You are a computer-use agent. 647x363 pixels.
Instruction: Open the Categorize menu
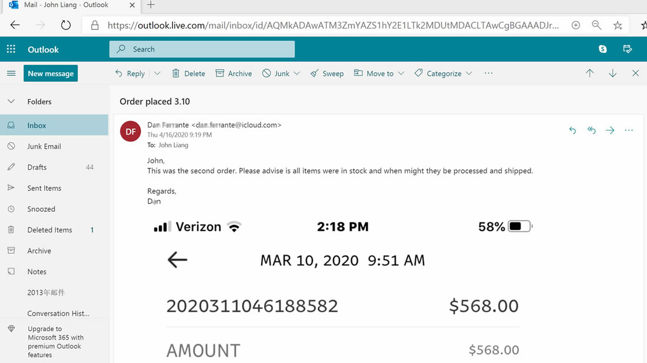coord(443,74)
